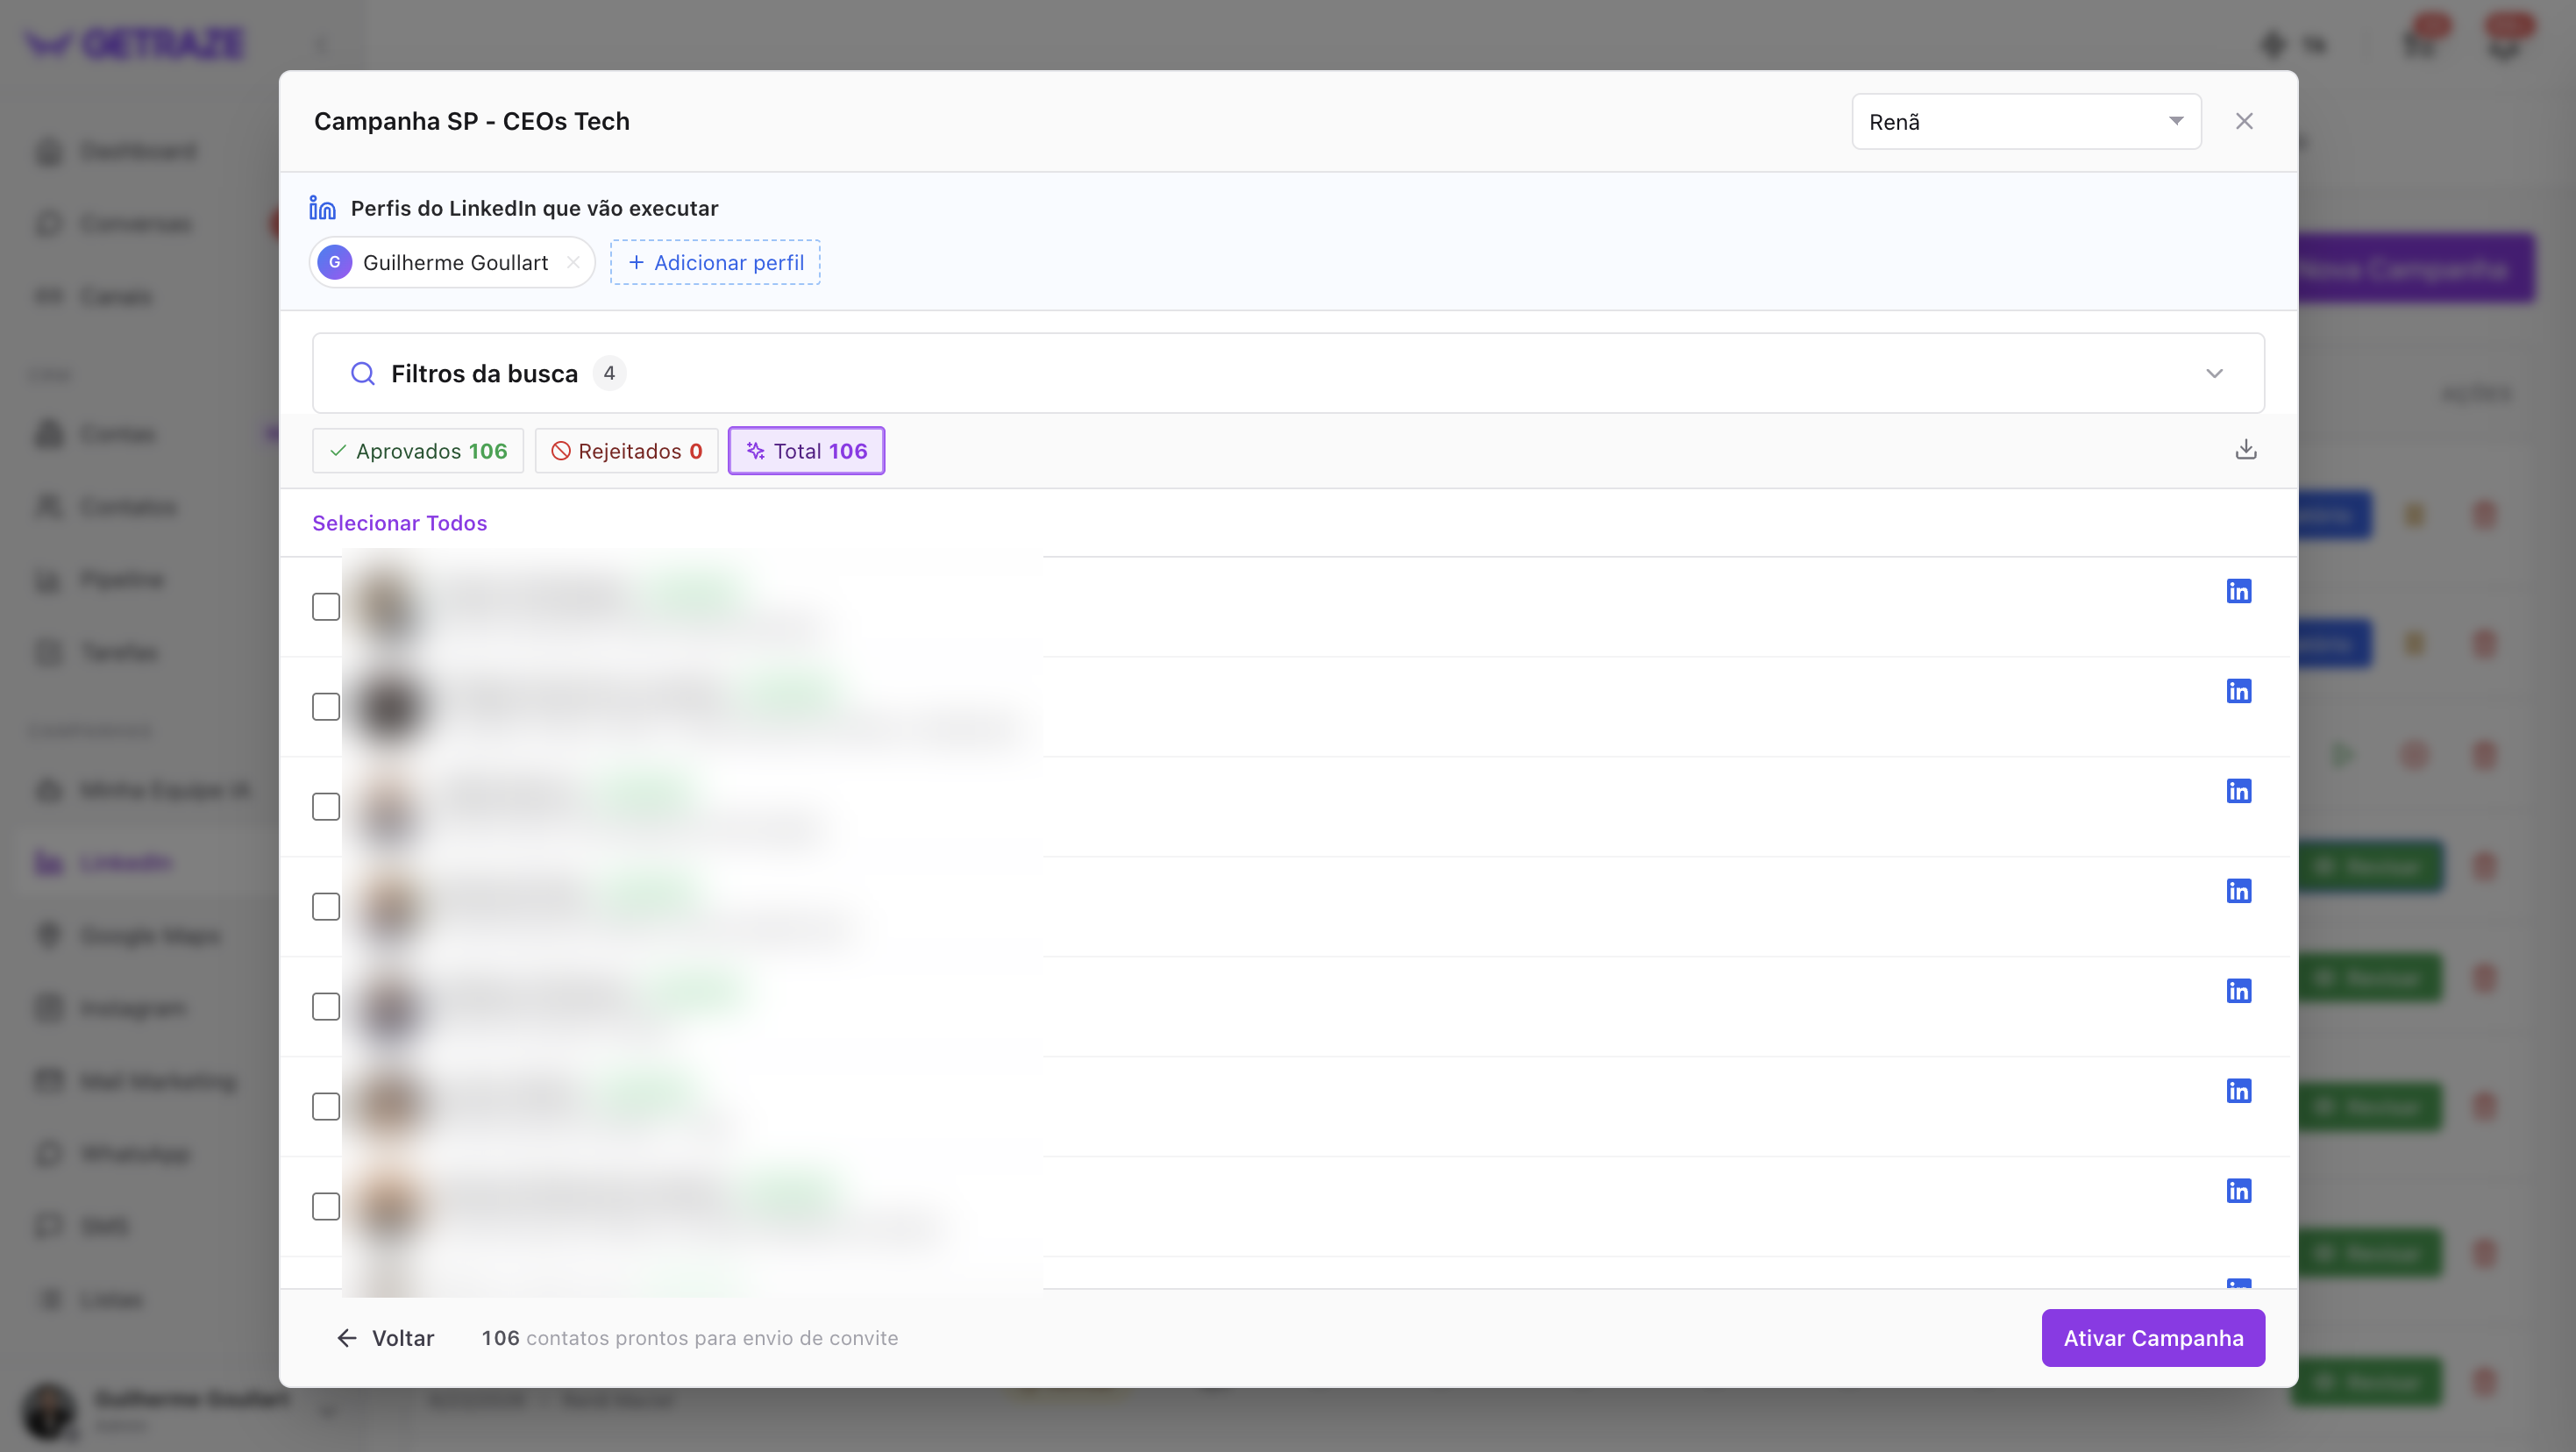Open the Renã dropdown selector
Screen dimensions: 2576x1452
click(x=2026, y=122)
